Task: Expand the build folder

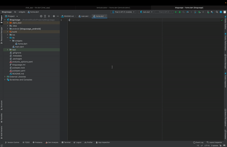Action: pos(8,32)
